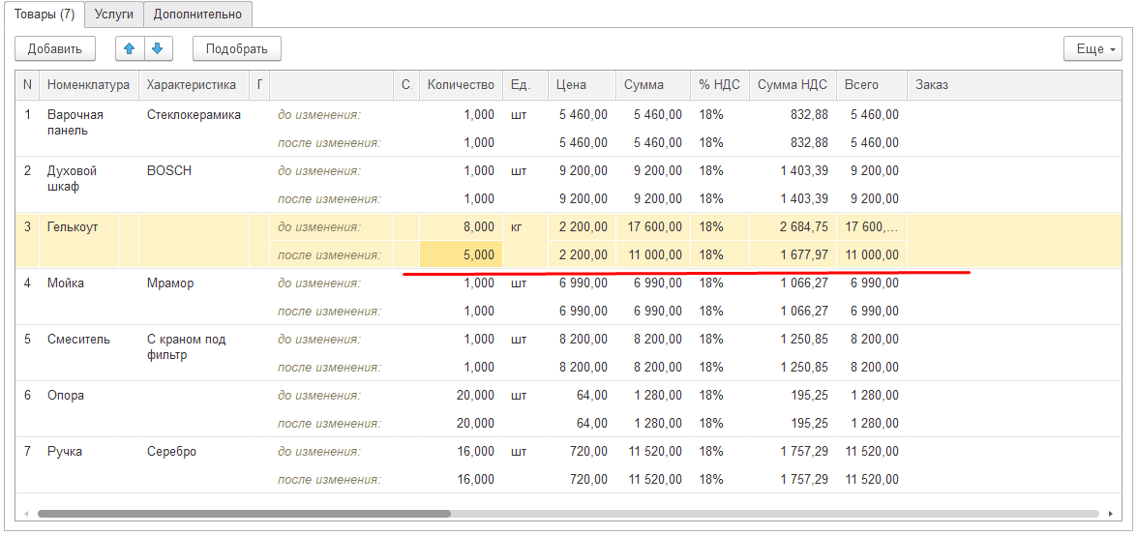Viewport: 1137px width, 536px height.
Task: Switch to the Услуги tab
Action: (114, 13)
